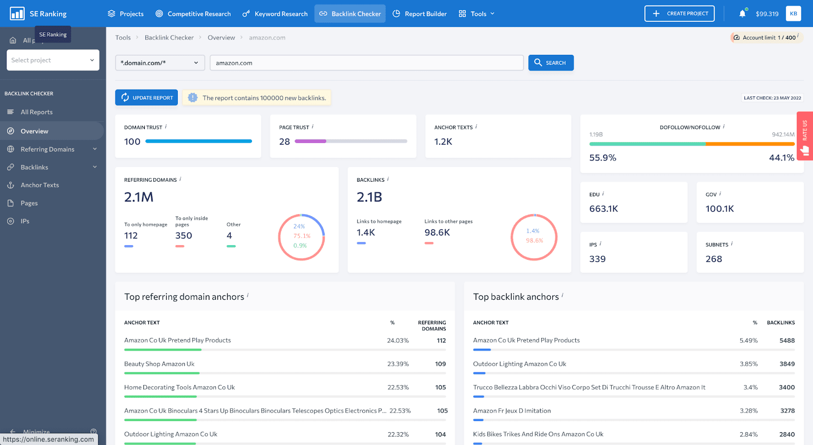Viewport: 813px width, 445px height.
Task: Click the domain search input field
Action: (366, 63)
